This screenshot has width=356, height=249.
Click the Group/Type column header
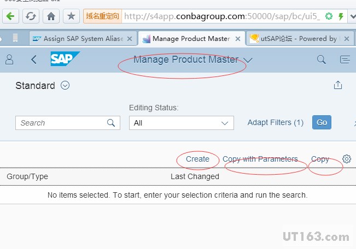pos(27,176)
